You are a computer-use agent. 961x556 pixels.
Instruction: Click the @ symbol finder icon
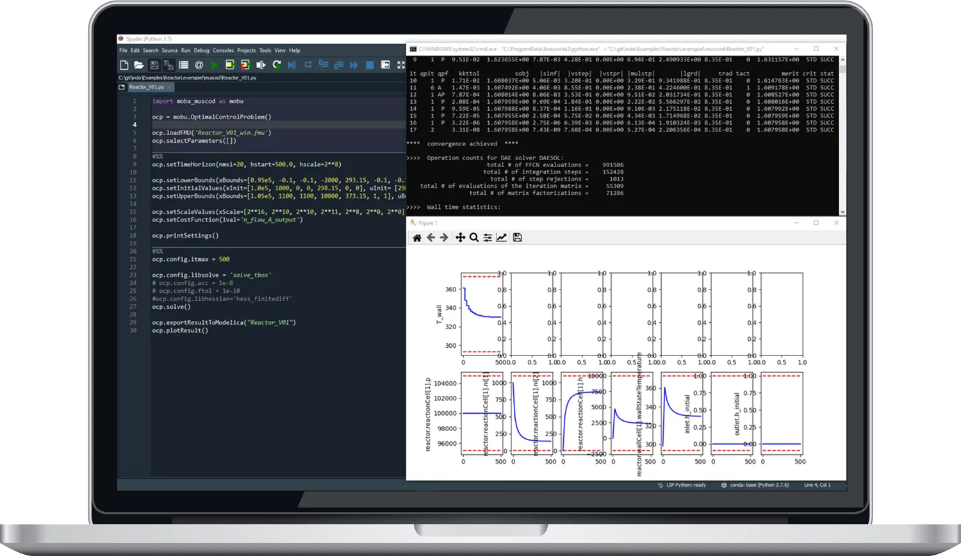click(x=199, y=65)
